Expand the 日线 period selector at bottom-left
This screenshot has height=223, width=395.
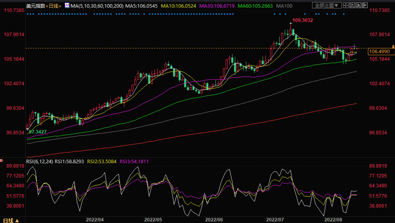click(11, 220)
